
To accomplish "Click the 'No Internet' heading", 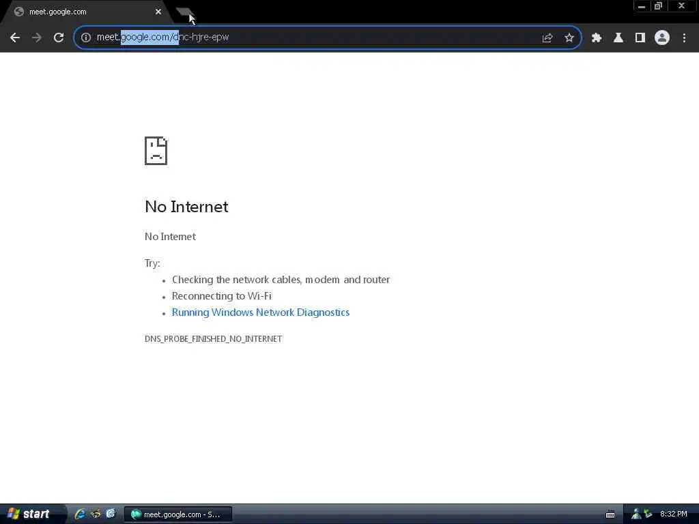I will (186, 207).
